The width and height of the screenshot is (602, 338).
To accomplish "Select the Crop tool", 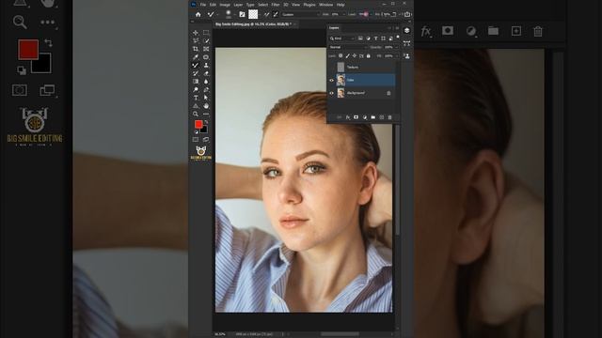I will pos(196,49).
